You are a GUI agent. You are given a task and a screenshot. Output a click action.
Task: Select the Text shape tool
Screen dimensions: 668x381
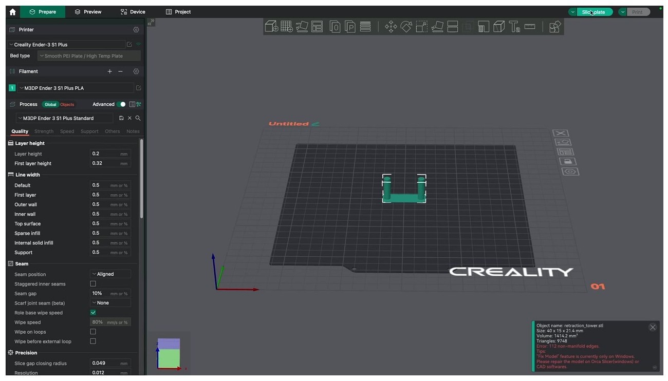(514, 26)
